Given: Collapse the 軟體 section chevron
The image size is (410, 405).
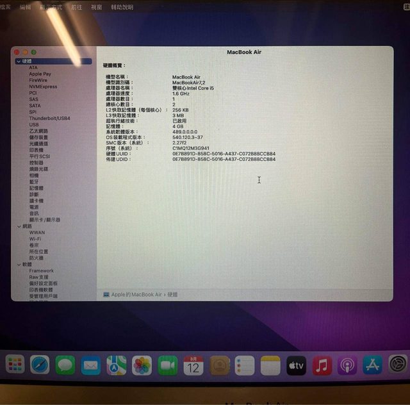Looking at the screenshot, I should [19, 265].
